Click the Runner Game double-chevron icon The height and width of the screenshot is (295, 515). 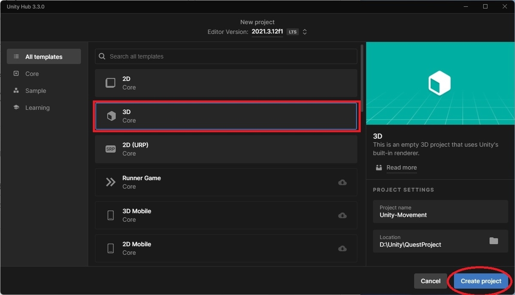[111, 182]
